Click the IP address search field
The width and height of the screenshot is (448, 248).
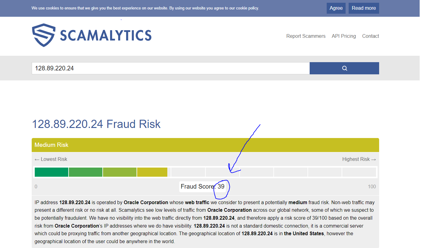point(171,68)
